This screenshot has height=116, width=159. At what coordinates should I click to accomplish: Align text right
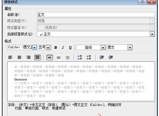pos(28,58)
